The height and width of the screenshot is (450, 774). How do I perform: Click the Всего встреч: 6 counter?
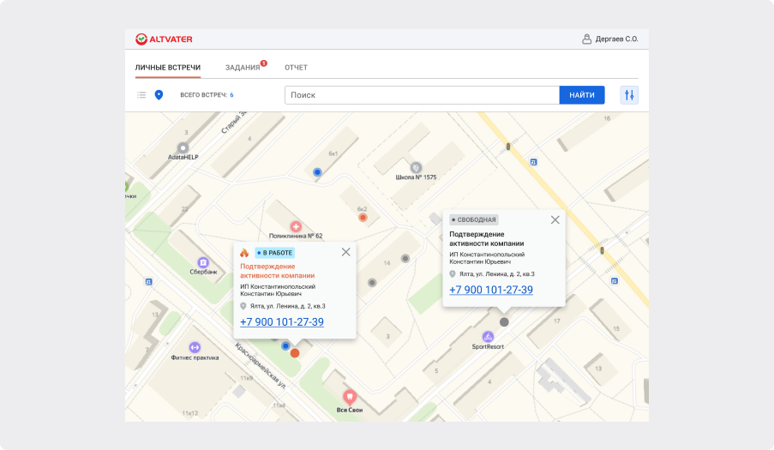207,95
